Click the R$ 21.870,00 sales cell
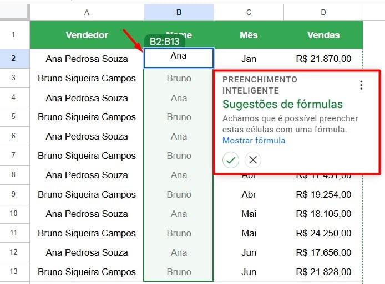 pos(323,59)
